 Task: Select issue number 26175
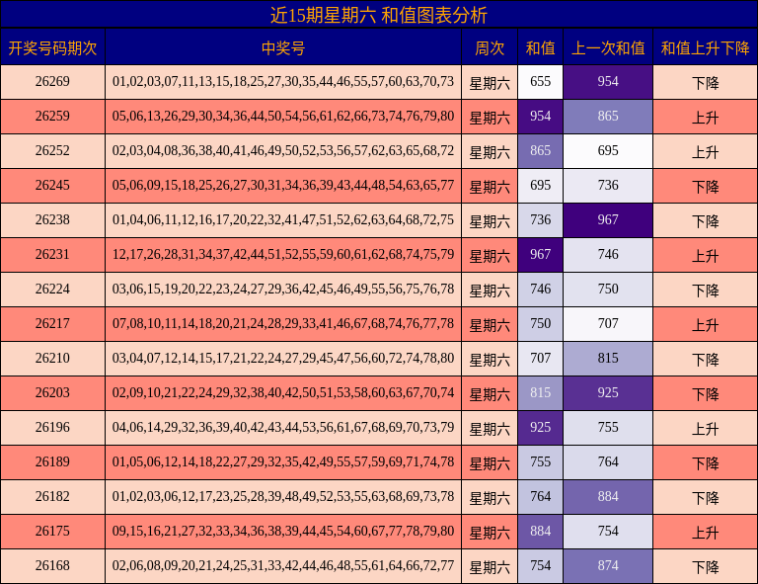coord(52,532)
